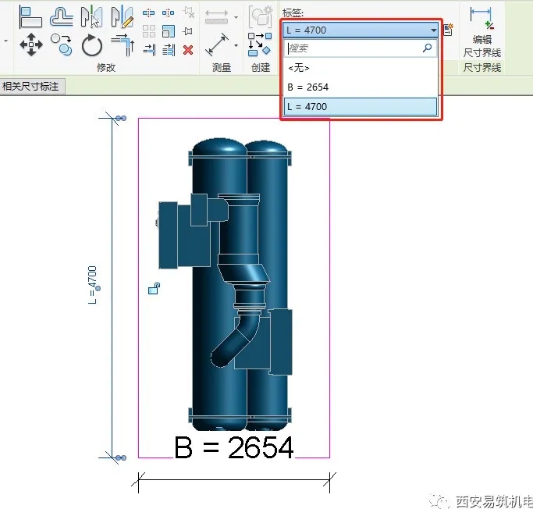
Task: Click the Pin tool icon
Action: 187,31
